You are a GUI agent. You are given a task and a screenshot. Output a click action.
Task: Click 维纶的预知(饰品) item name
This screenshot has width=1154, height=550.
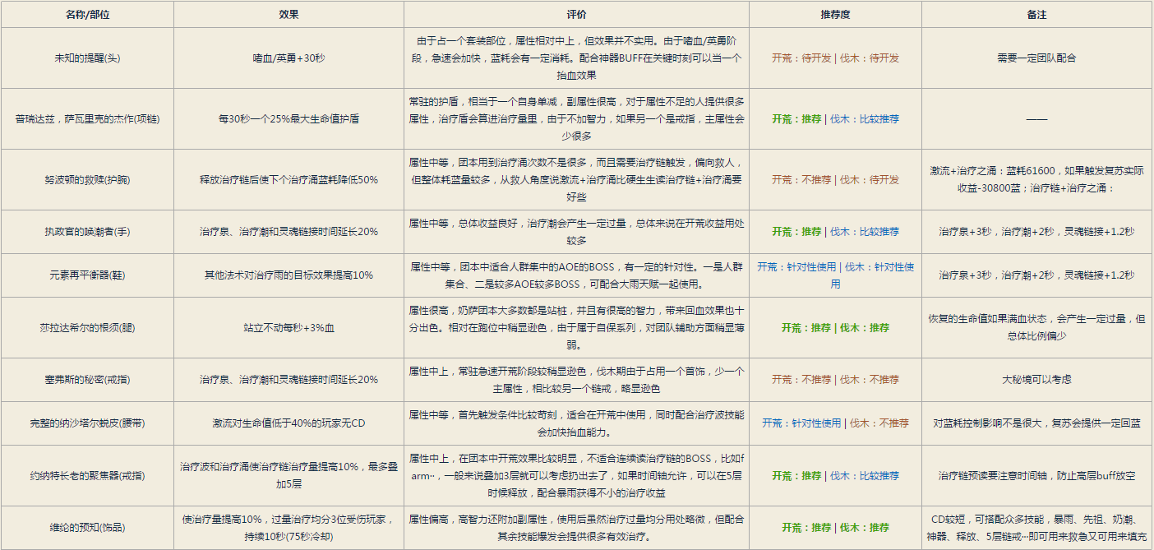(87, 528)
